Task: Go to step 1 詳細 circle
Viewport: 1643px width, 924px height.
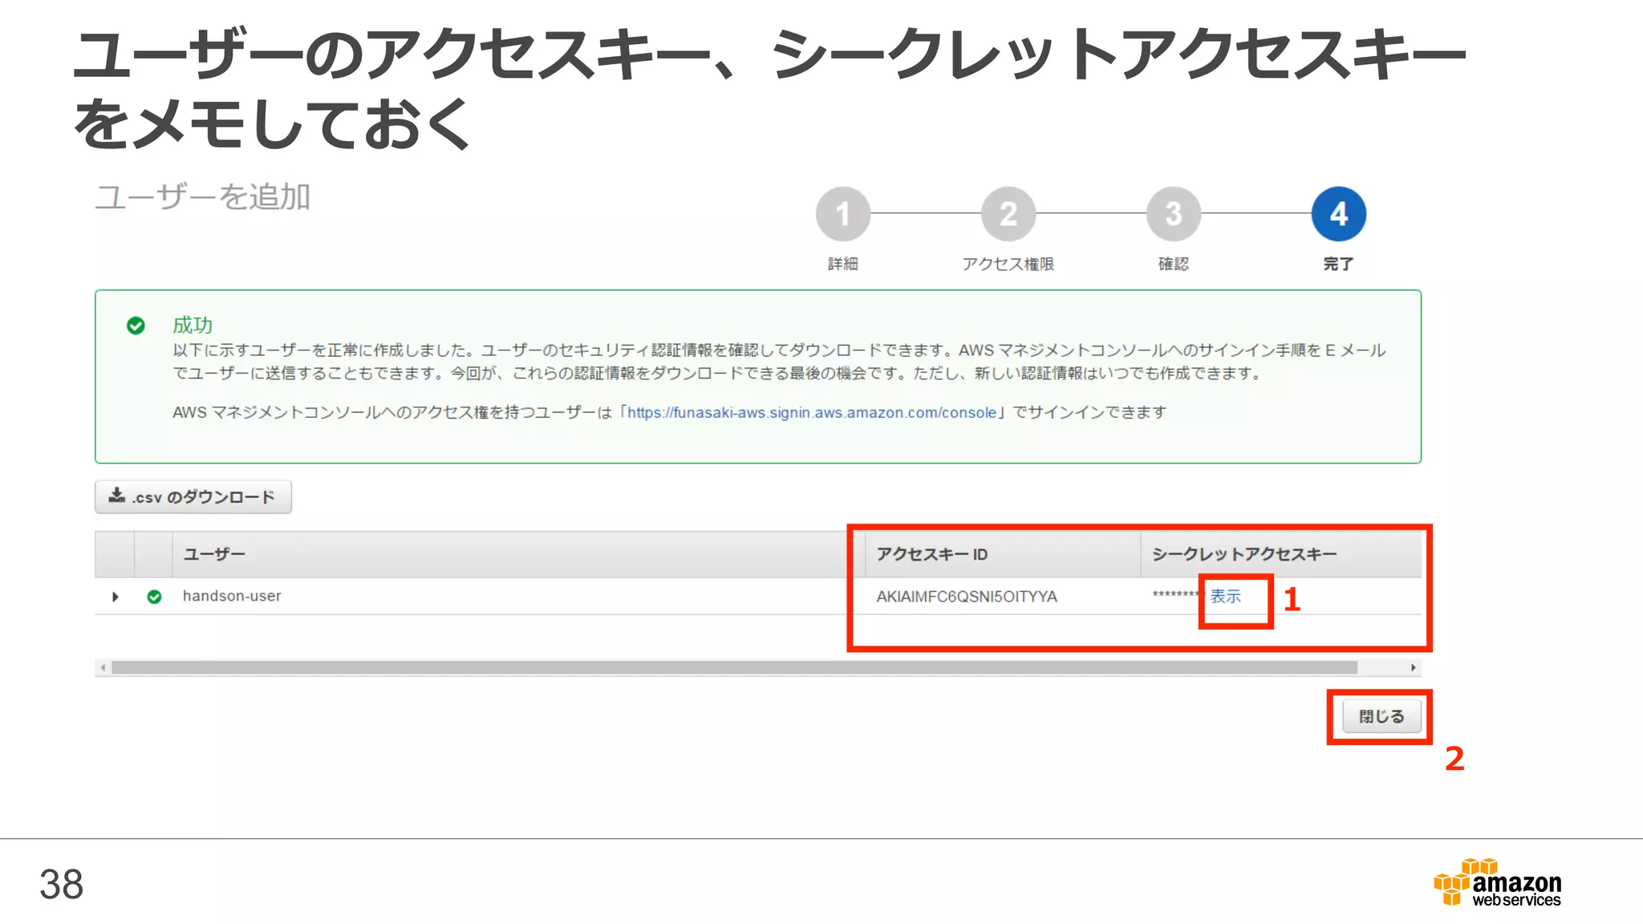Action: [843, 214]
